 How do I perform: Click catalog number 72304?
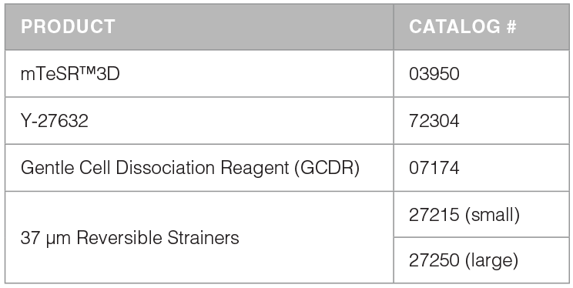(x=434, y=121)
